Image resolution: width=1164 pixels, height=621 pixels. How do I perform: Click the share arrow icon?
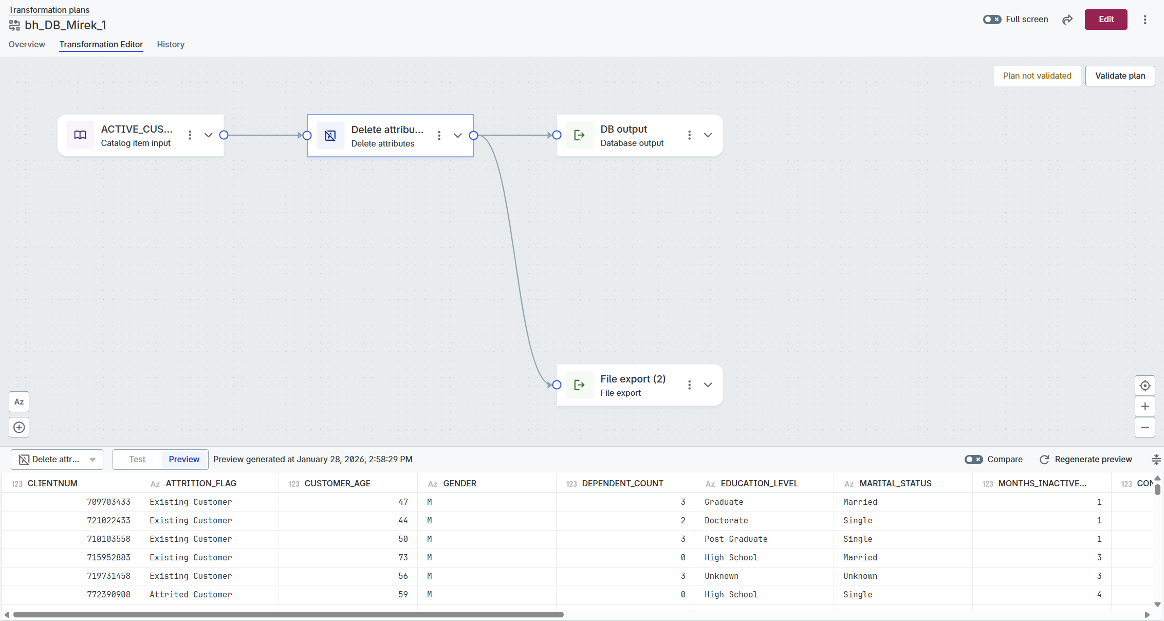click(1067, 20)
